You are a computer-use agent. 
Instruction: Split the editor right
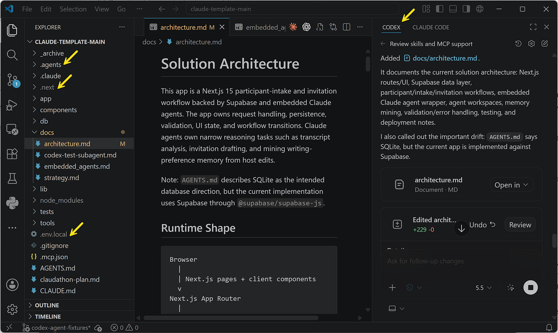click(x=346, y=27)
